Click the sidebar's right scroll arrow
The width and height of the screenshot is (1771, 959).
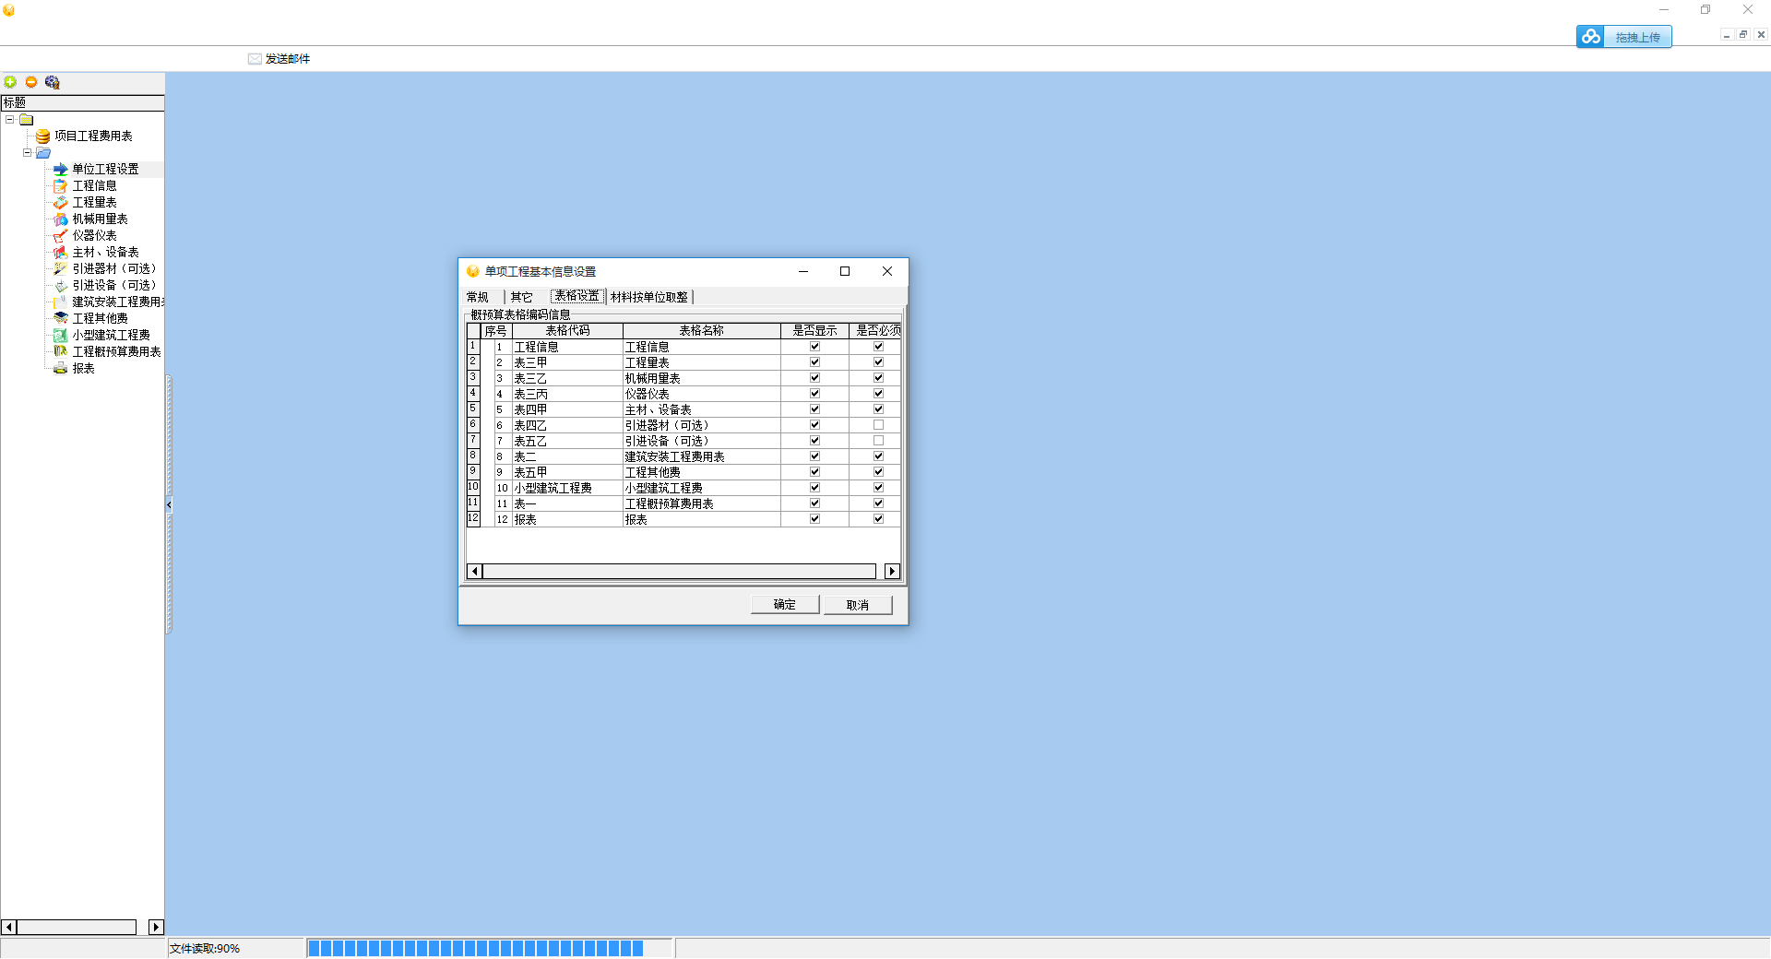[156, 928]
